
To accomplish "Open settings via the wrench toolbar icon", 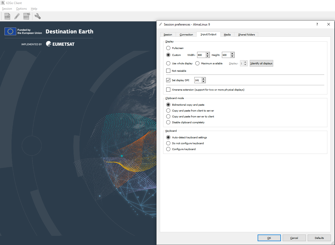I will pyautogui.click(x=38, y=16).
